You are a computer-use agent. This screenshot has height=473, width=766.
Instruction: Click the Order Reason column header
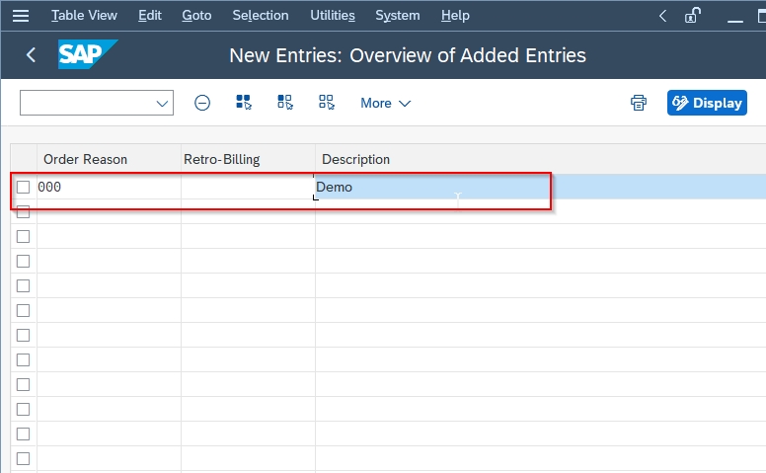[x=86, y=159]
